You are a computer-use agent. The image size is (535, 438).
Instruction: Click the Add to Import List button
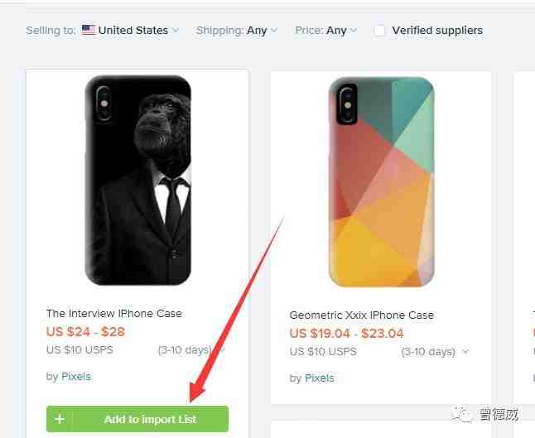click(x=137, y=419)
